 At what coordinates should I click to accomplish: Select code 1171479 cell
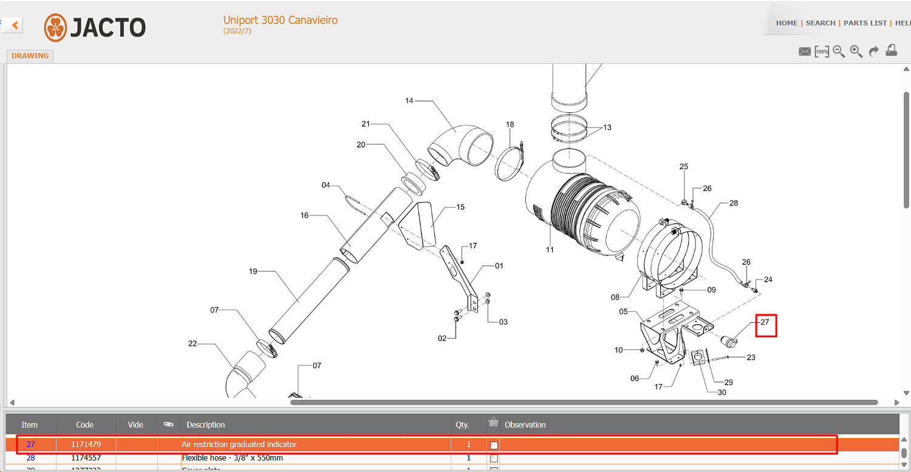pos(86,445)
